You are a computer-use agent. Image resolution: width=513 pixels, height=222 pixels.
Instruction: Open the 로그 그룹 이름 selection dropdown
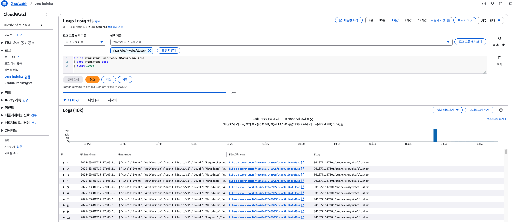85,42
